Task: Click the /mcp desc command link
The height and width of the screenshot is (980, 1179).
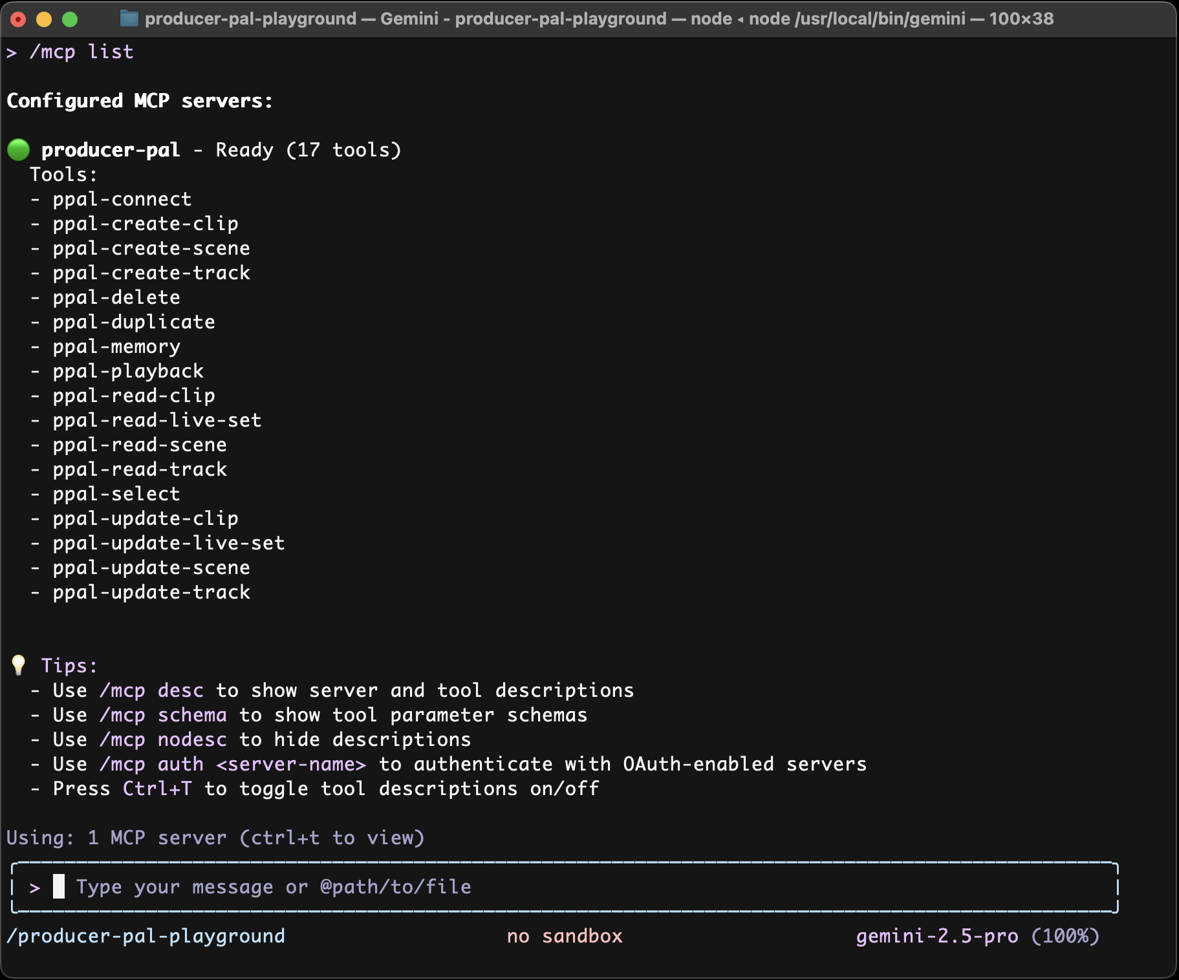Action: tap(151, 690)
